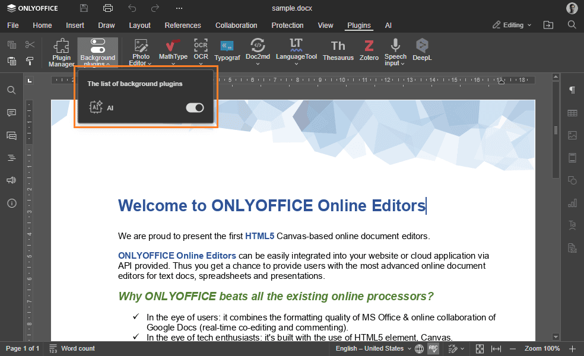Switch to the Draw tab

(x=106, y=26)
